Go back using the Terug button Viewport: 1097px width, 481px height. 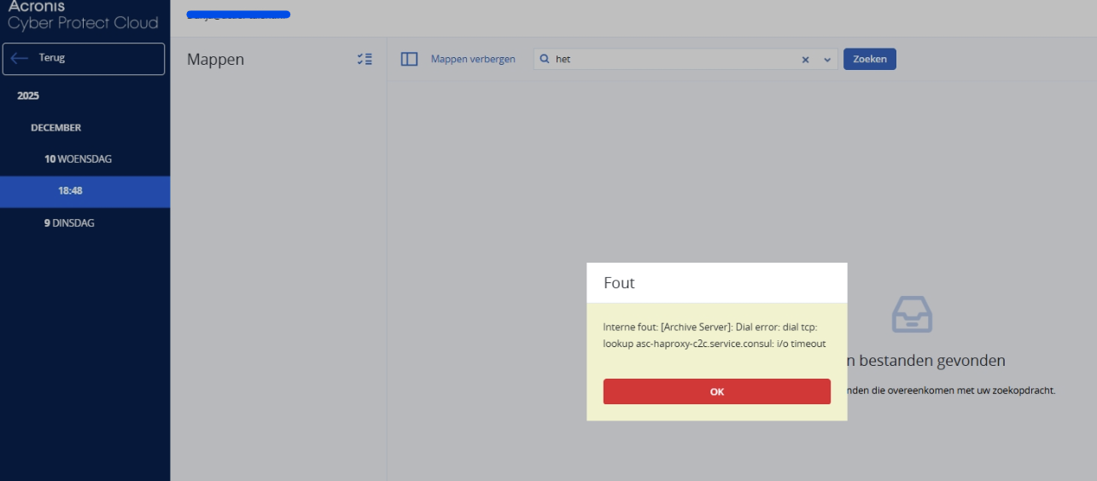click(x=84, y=59)
